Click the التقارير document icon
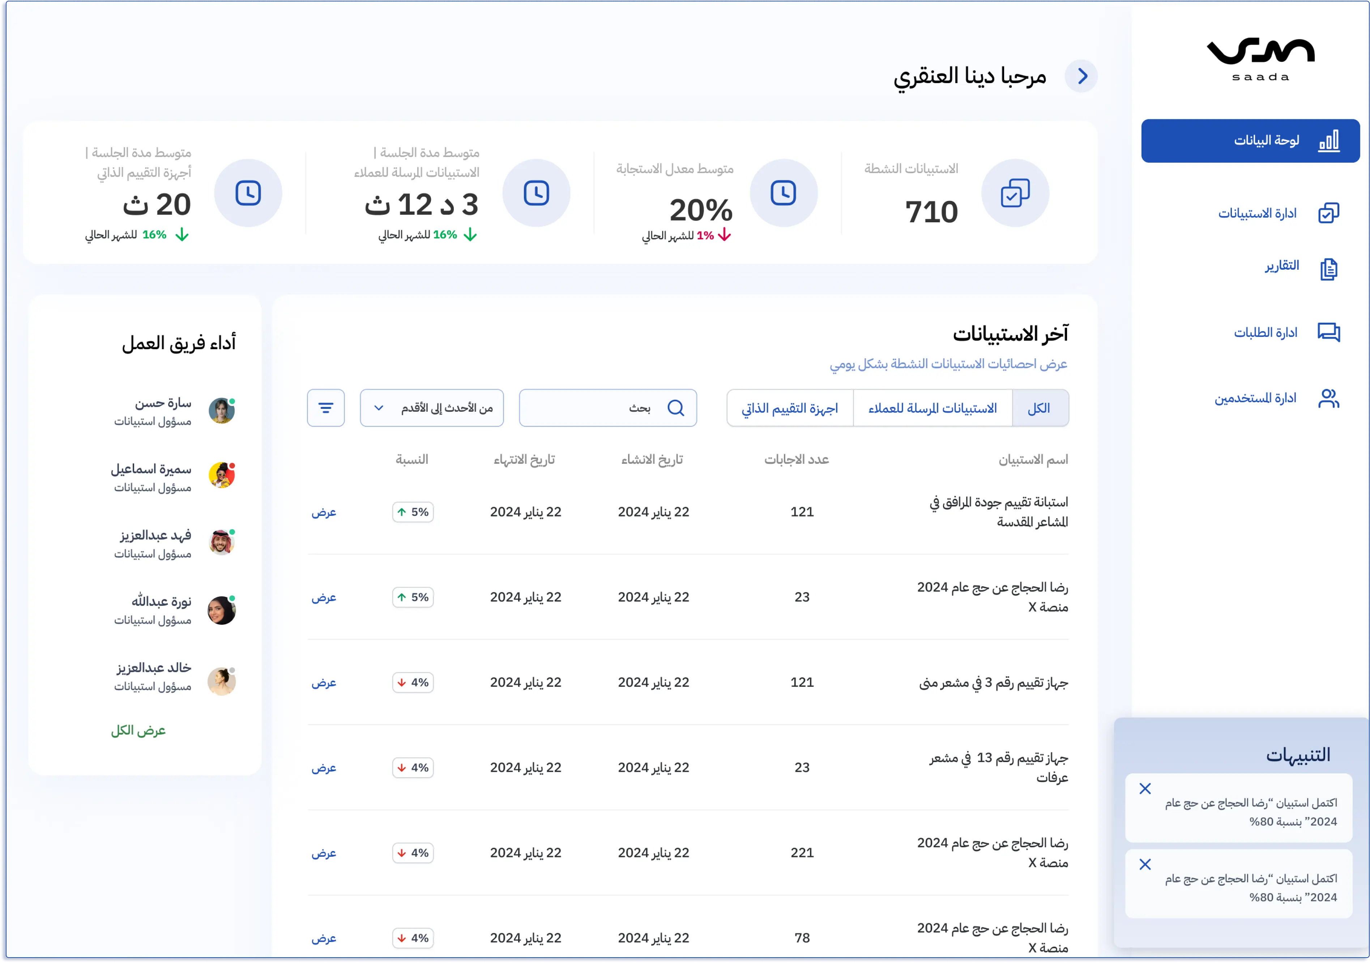 (x=1328, y=269)
